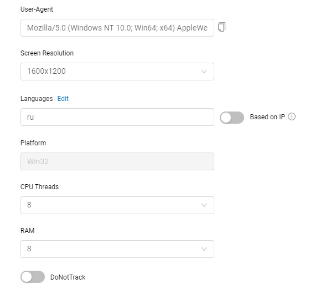Copy the User-Agent string with the copy icon

pyautogui.click(x=221, y=27)
